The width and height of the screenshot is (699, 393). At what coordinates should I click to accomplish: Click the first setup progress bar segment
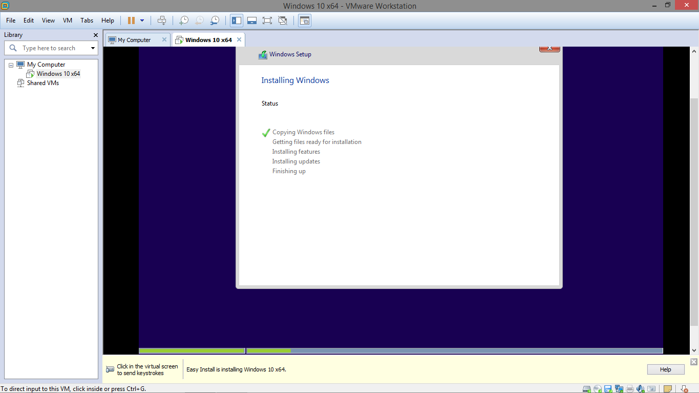[192, 351]
